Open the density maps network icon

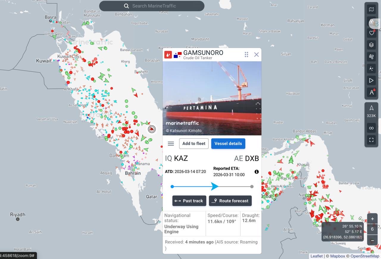coord(371,69)
